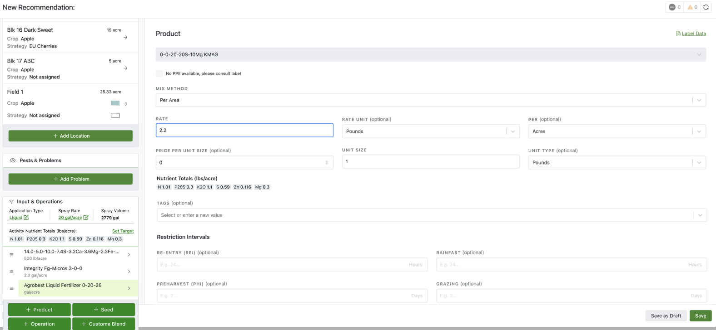Image resolution: width=716 pixels, height=330 pixels.
Task: Expand the Tags select dropdown
Action: click(x=432, y=215)
